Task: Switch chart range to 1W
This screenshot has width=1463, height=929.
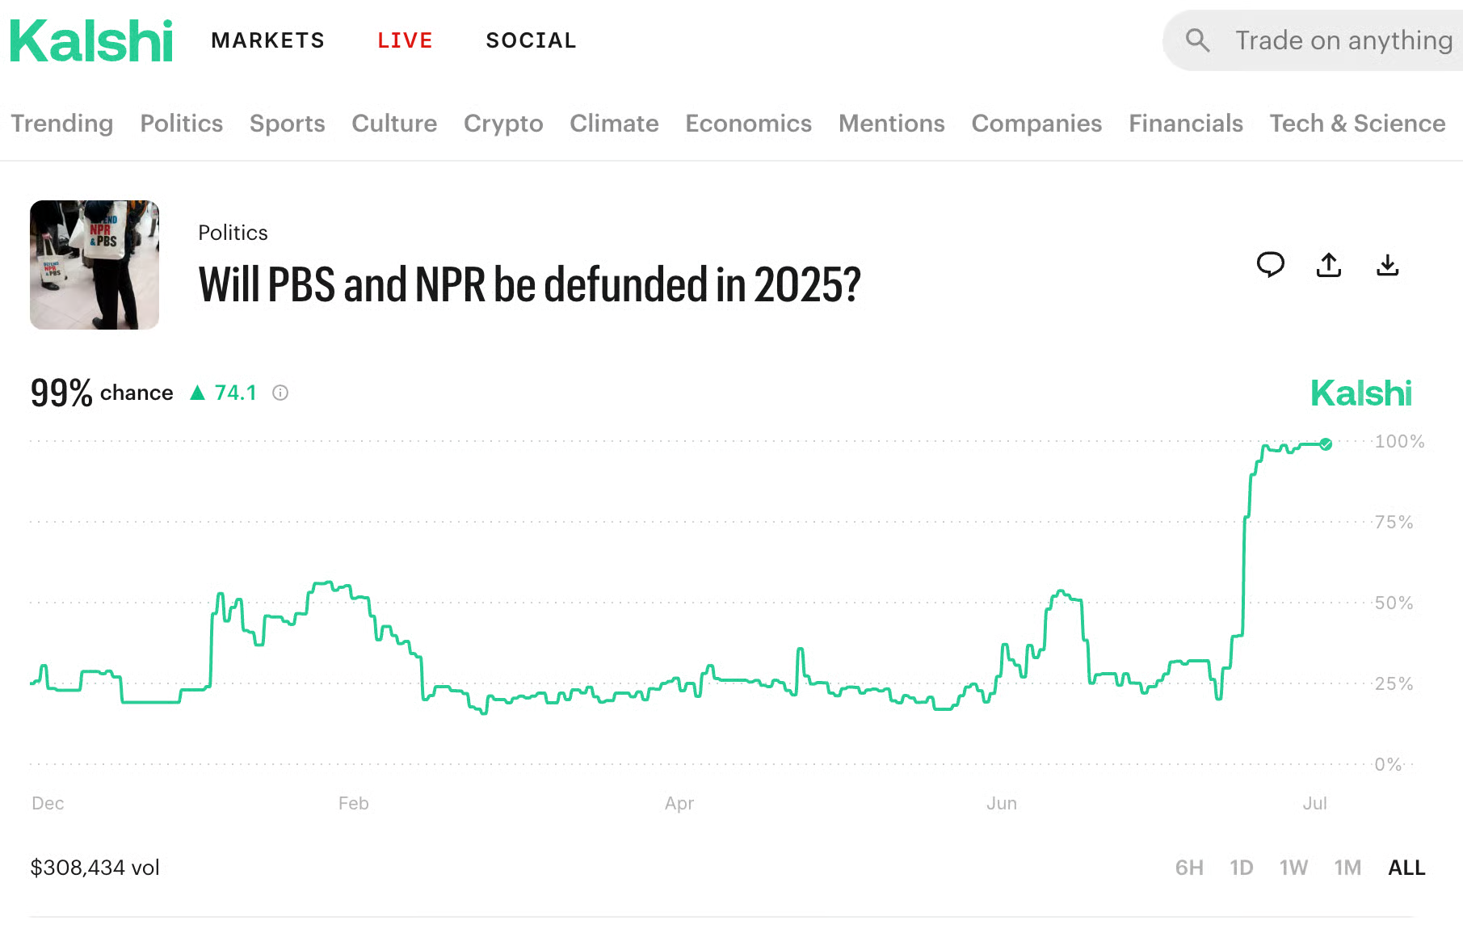Action: click(x=1293, y=868)
